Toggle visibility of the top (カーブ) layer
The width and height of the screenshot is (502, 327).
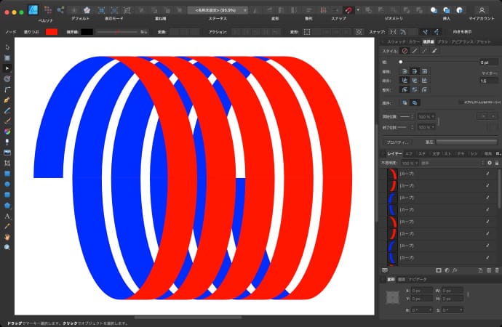(487, 174)
